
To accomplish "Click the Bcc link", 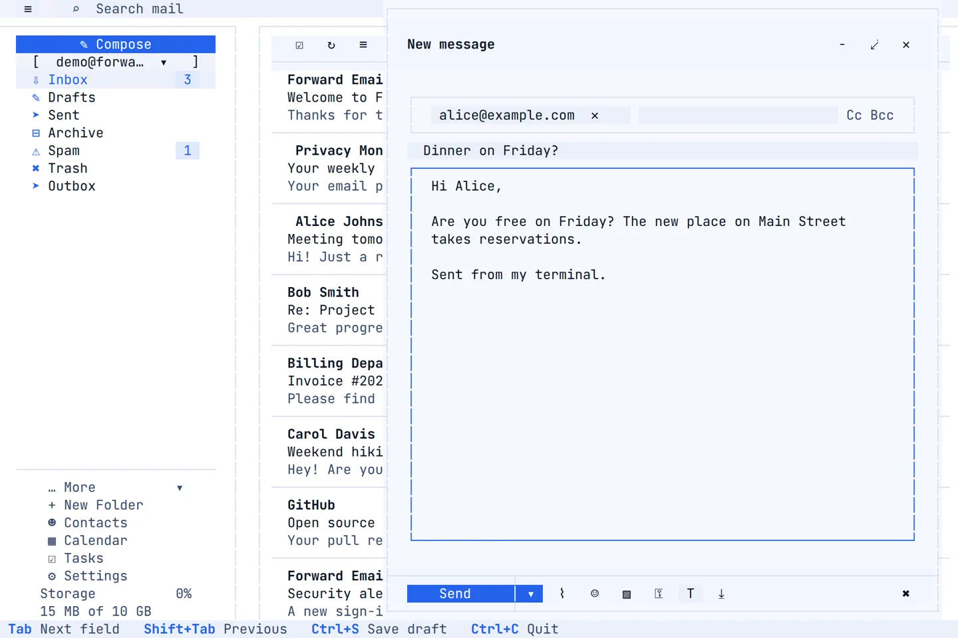I will pyautogui.click(x=882, y=115).
